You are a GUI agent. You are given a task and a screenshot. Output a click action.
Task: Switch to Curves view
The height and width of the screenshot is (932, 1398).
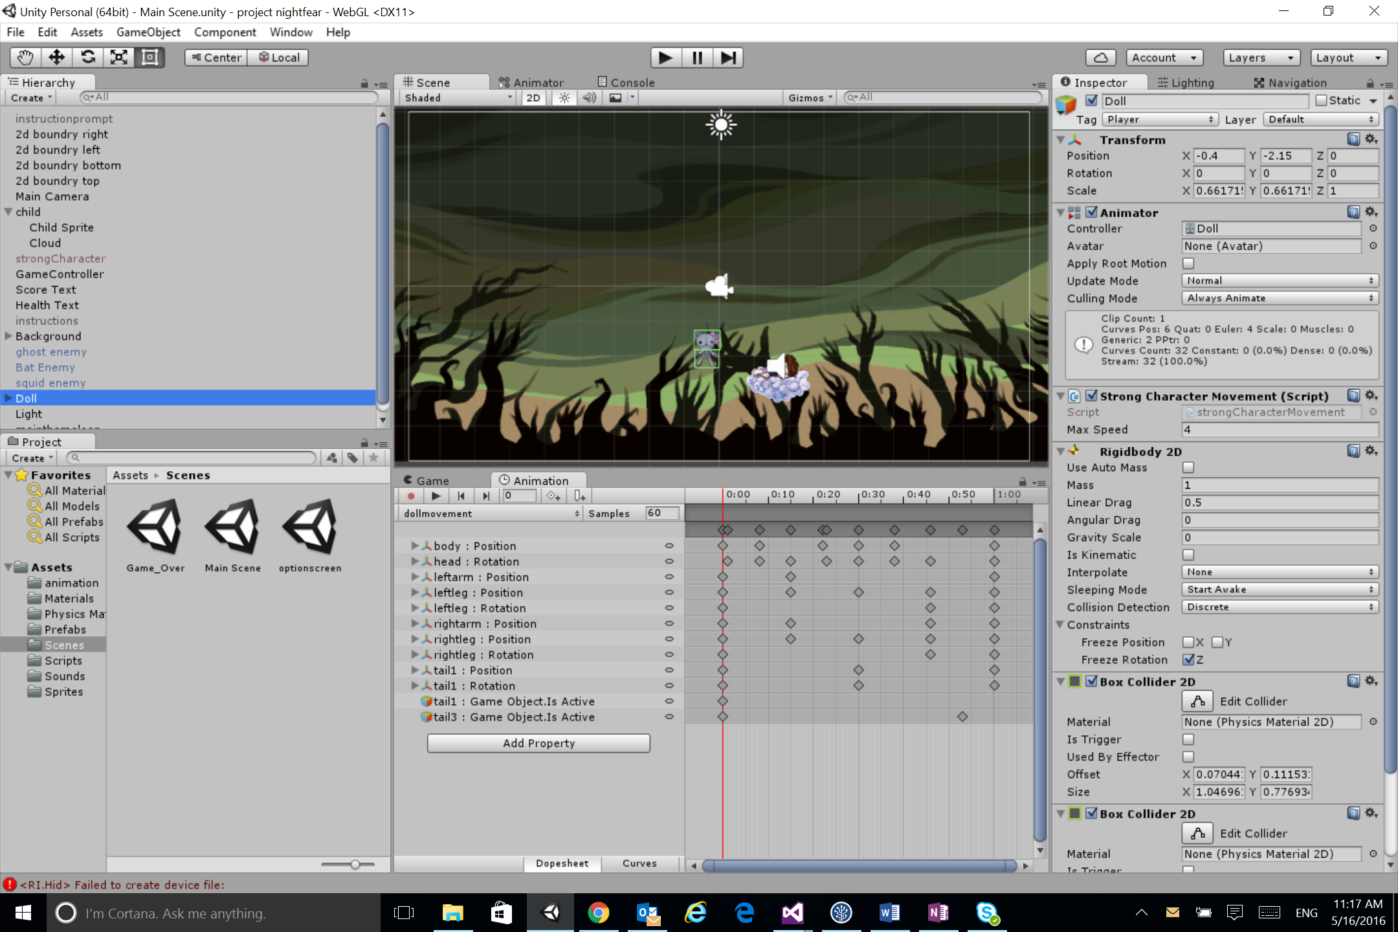[x=639, y=863]
